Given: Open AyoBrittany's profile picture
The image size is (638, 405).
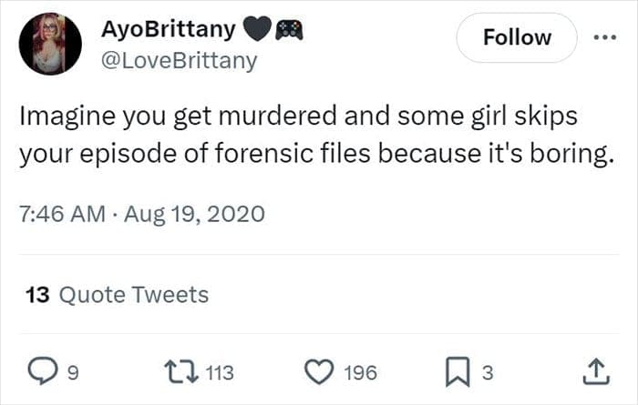Looking at the screenshot, I should click(50, 45).
